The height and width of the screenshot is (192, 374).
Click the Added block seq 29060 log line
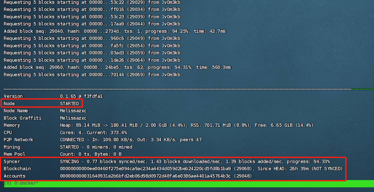click(x=117, y=67)
